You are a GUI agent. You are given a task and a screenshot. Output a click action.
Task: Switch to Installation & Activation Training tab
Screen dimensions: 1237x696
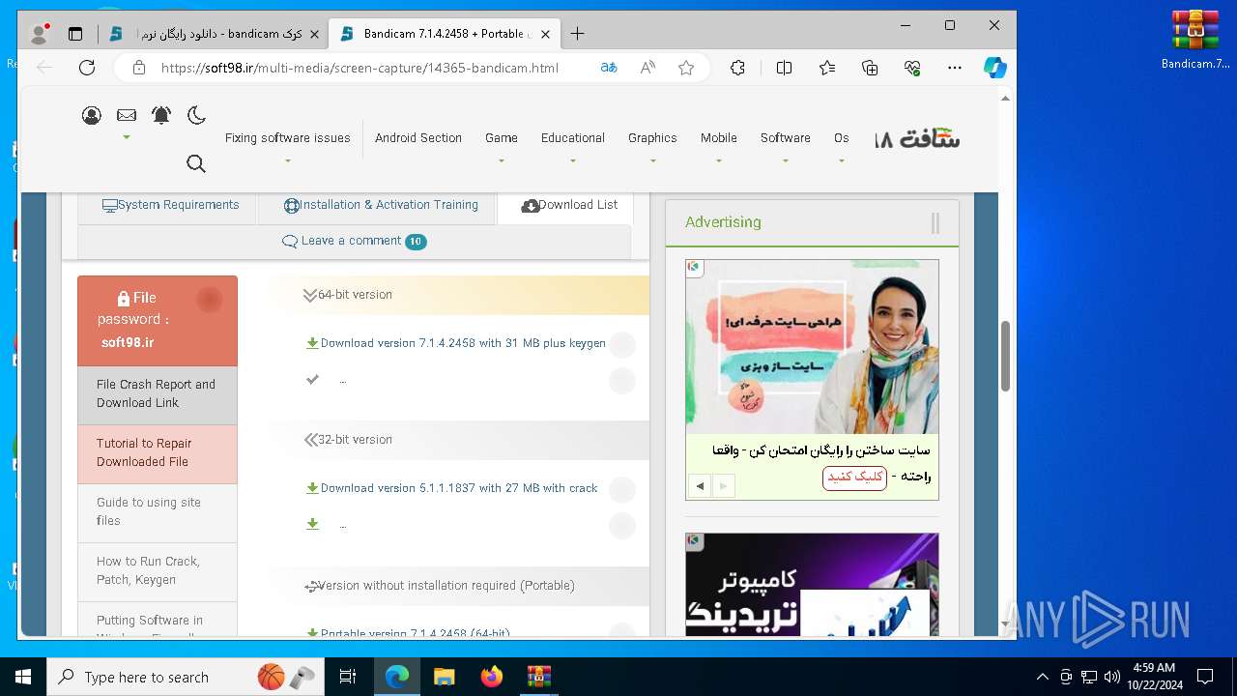point(381,205)
